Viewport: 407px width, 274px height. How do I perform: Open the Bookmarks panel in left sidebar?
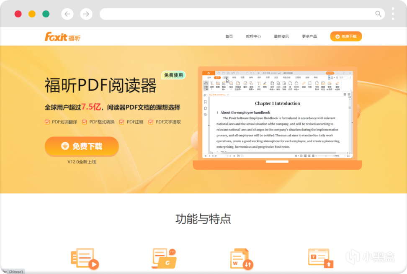pyautogui.click(x=205, y=102)
